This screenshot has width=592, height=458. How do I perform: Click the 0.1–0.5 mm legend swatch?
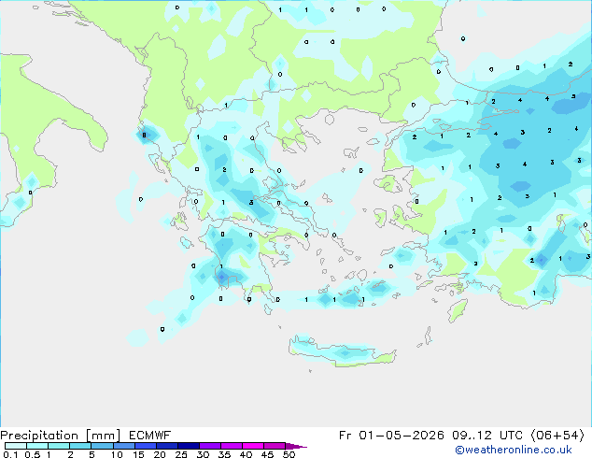click(16, 446)
